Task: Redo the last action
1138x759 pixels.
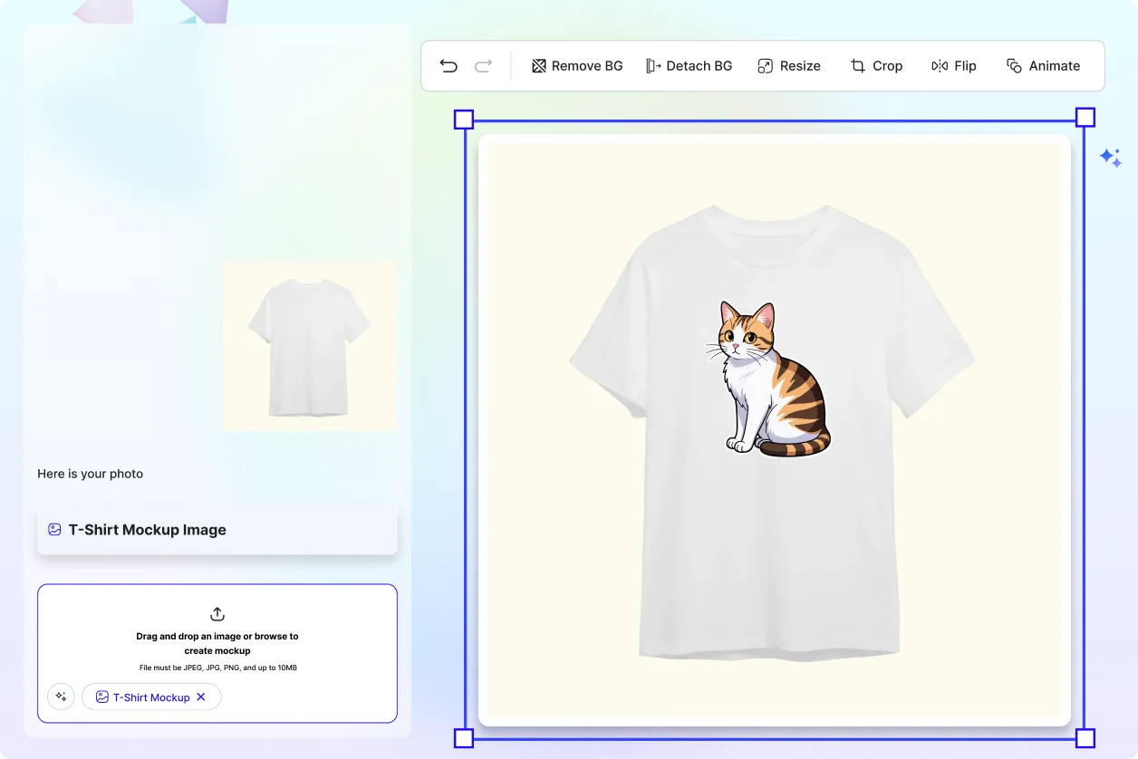Action: (x=483, y=65)
